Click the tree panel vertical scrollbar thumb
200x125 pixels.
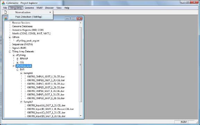(x=81, y=65)
